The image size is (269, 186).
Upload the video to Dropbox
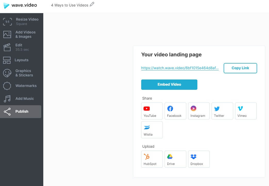pyautogui.click(x=199, y=159)
